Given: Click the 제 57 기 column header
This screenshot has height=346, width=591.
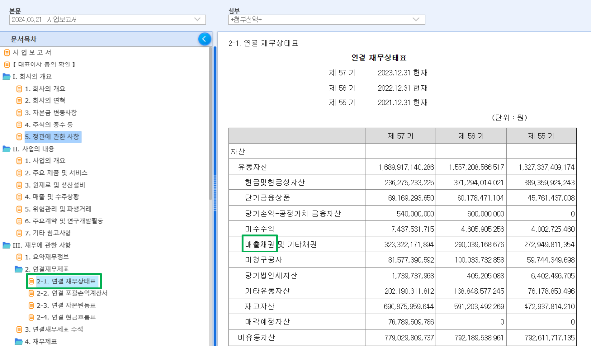Looking at the screenshot, I should 401,136.
